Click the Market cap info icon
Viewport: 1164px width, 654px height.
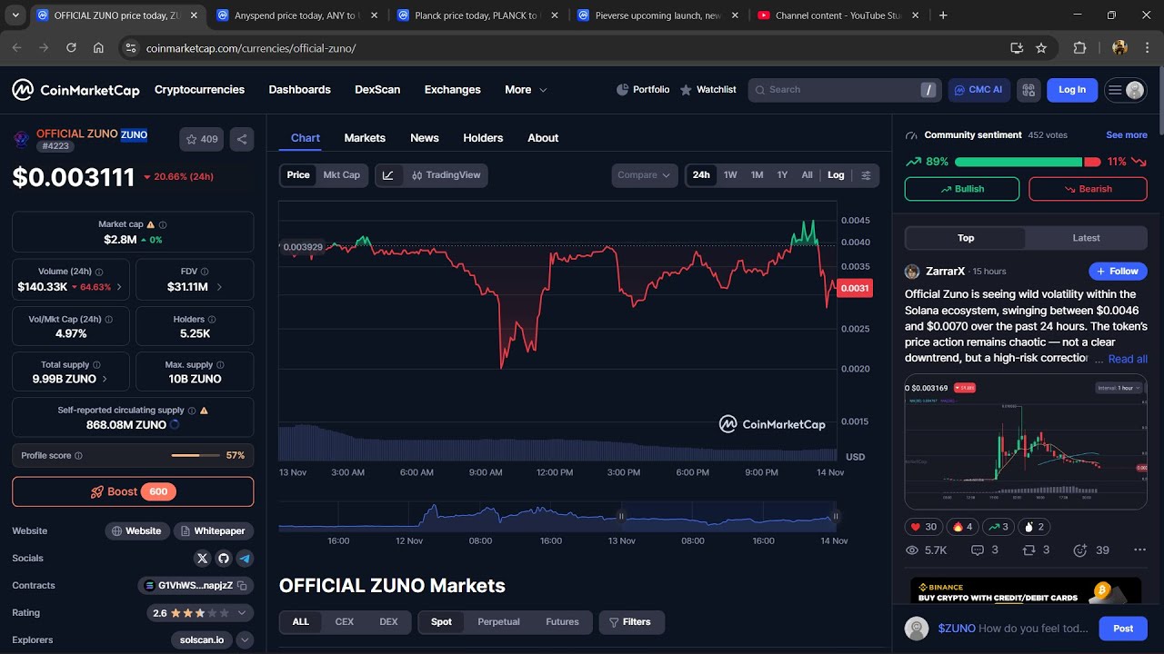point(163,224)
